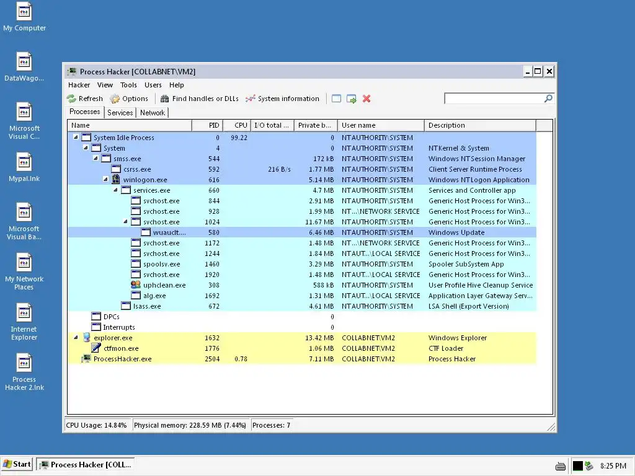The height and width of the screenshot is (476, 635).
Task: Click the find window toolbar icon
Action: [336, 99]
